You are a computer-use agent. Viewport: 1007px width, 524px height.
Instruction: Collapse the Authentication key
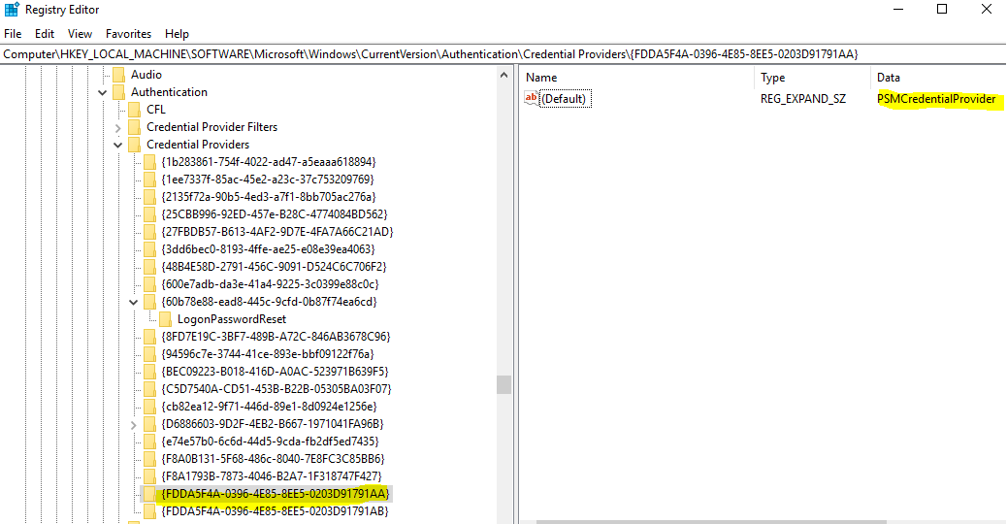(x=102, y=92)
